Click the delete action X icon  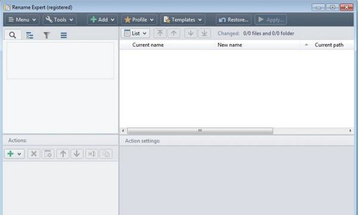click(x=34, y=153)
